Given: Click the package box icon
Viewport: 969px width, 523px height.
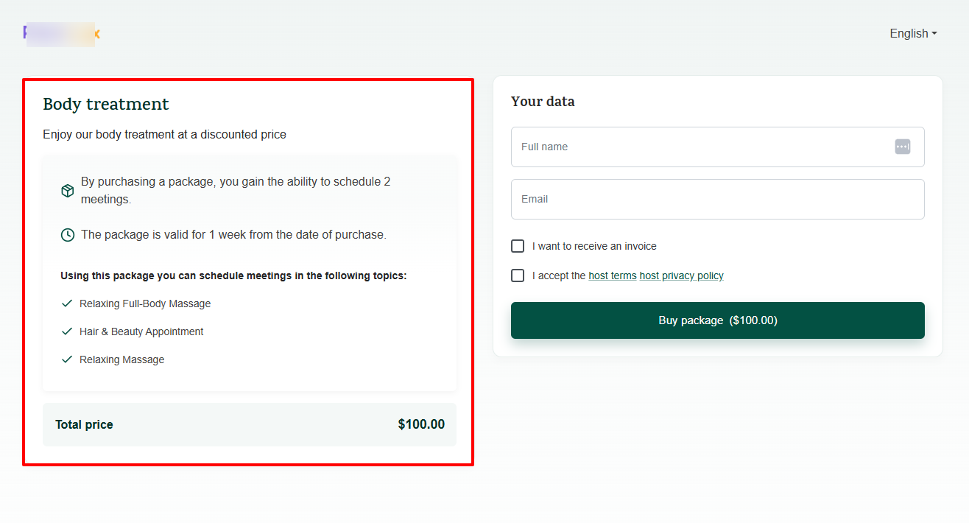Looking at the screenshot, I should pos(67,189).
